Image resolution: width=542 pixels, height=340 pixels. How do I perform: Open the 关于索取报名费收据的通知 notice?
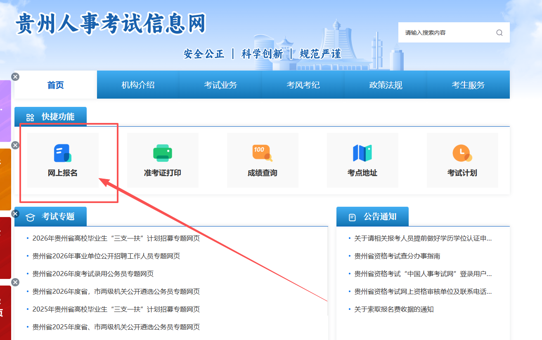pos(394,309)
